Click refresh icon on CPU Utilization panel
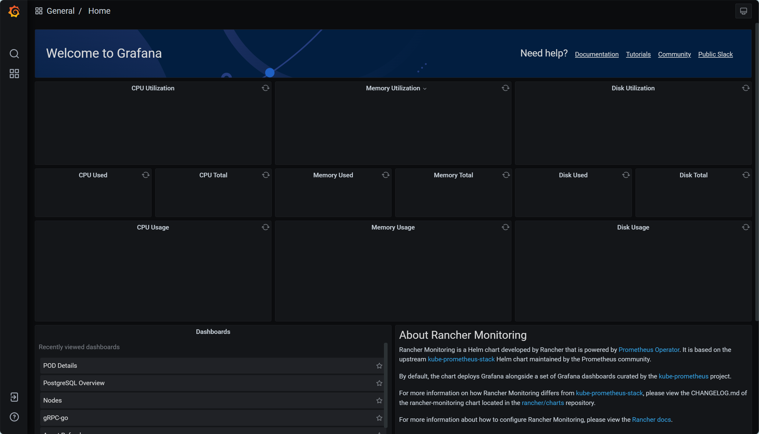This screenshot has width=759, height=434. (265, 88)
